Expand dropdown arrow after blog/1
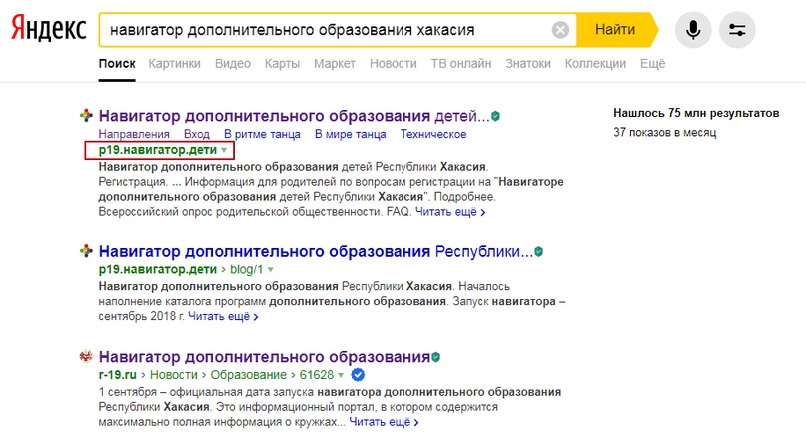806x445 pixels. pos(271,270)
